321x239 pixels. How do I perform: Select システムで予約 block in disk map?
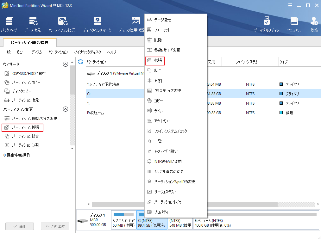124,220
